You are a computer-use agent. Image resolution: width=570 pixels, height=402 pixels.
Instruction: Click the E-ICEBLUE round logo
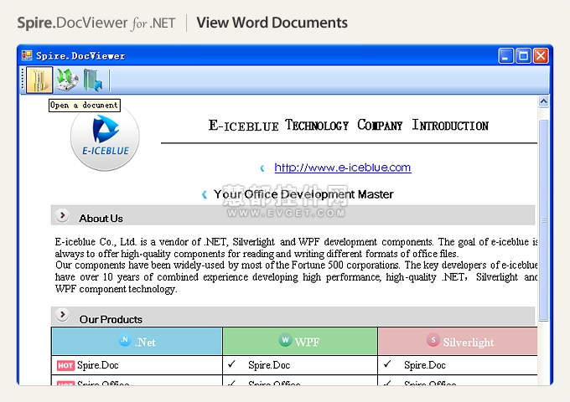point(105,139)
